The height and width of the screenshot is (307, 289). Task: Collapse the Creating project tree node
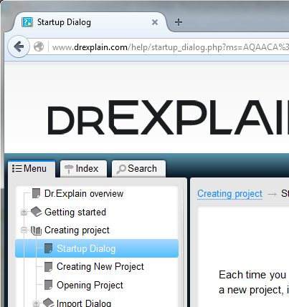point(24,230)
